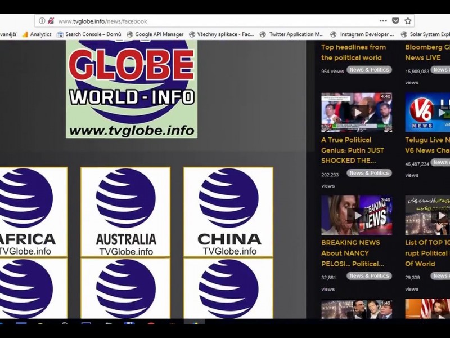Bookmark this page with star icon

(408, 21)
